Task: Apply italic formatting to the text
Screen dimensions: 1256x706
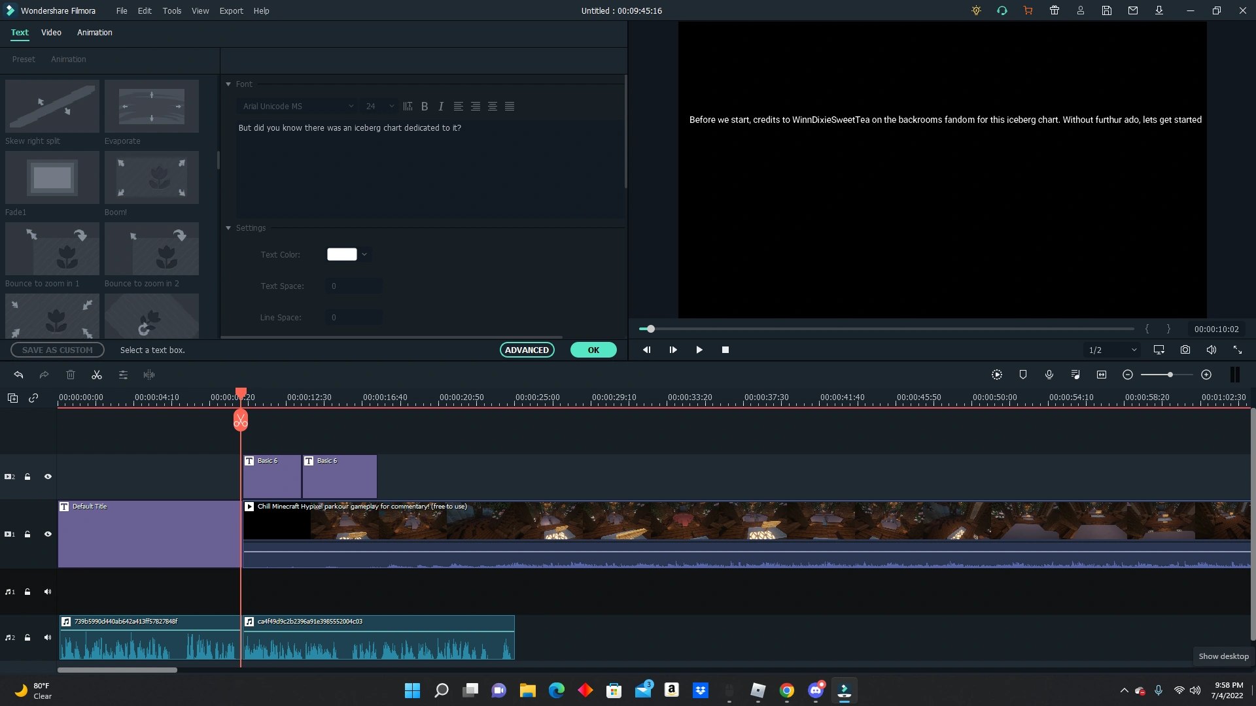Action: pos(440,106)
